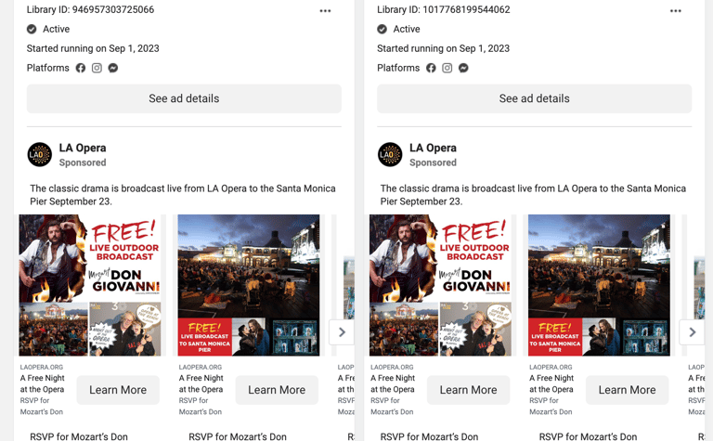
Task: Open Santa Monica Pier crowd image in left ad
Action: pyautogui.click(x=249, y=285)
